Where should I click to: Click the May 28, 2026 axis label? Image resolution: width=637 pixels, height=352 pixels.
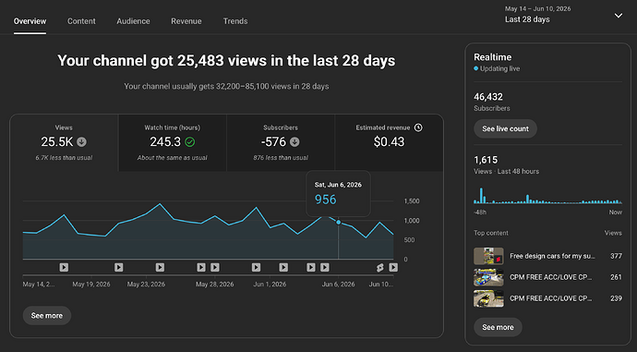[214, 285]
